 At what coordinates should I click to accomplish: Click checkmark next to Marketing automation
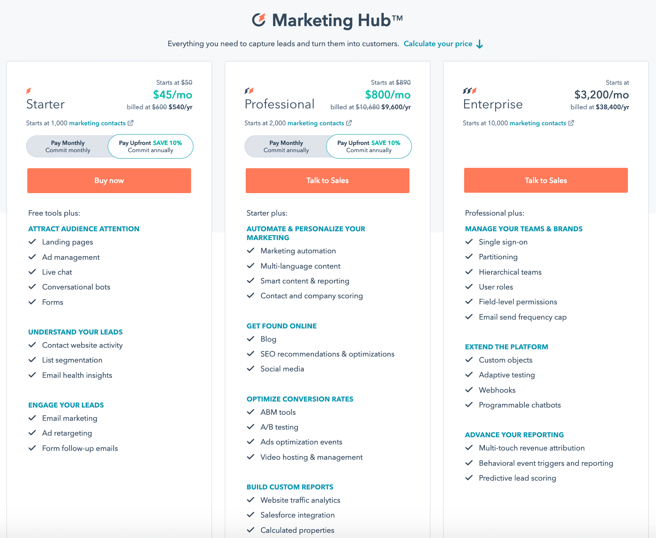[251, 251]
